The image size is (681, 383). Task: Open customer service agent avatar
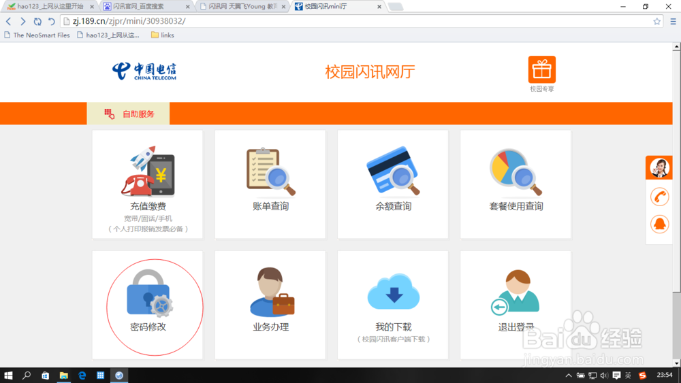[659, 167]
